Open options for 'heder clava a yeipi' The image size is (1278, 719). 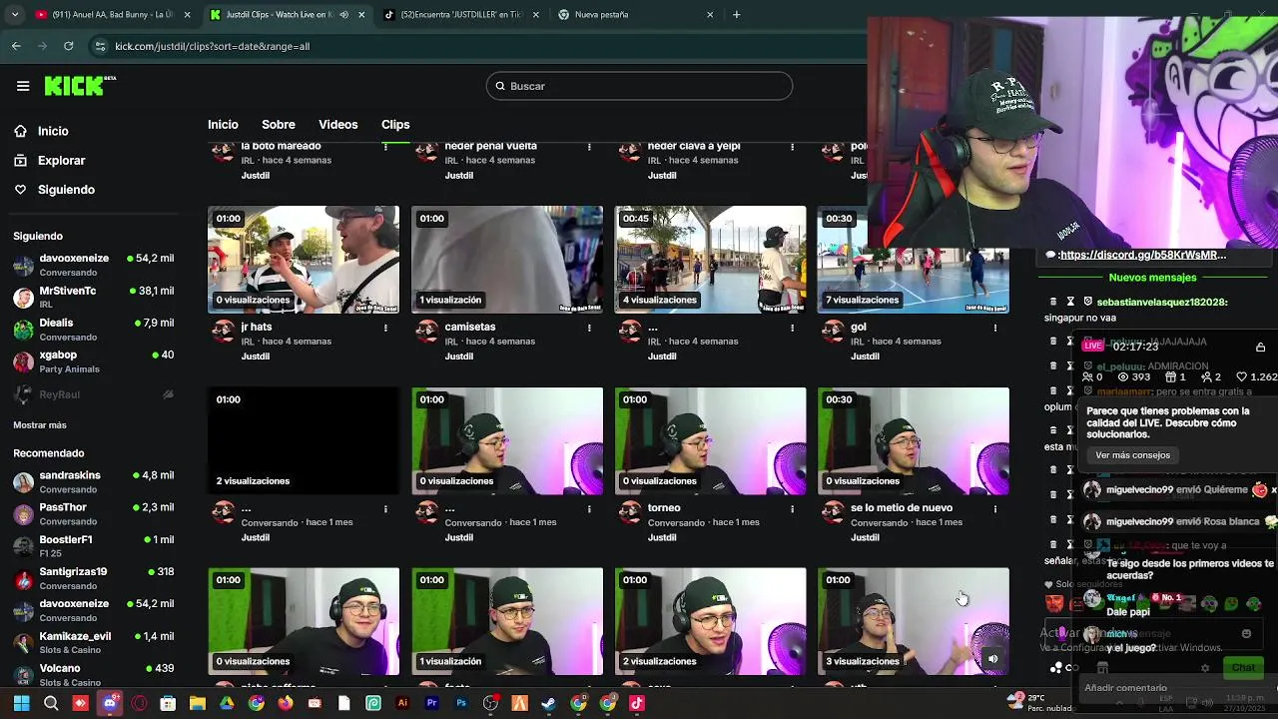click(x=793, y=147)
